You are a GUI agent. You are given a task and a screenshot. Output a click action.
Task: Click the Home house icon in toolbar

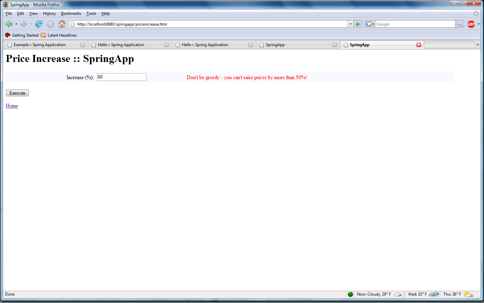click(62, 24)
